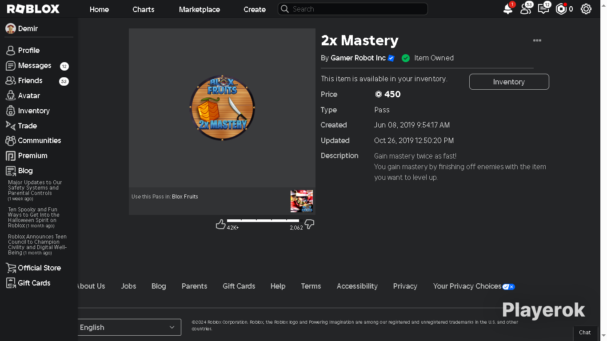The height and width of the screenshot is (341, 607).
Task: Open the Gamer Robot Inc creator link
Action: (358, 58)
